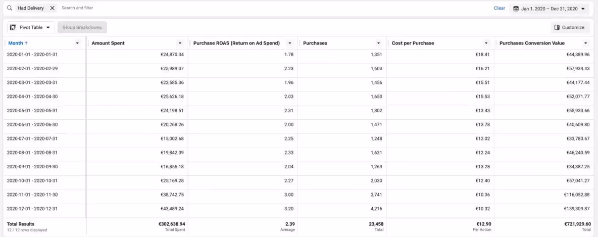Clear all filters with the Clear link
The image size is (598, 237).
pos(500,8)
